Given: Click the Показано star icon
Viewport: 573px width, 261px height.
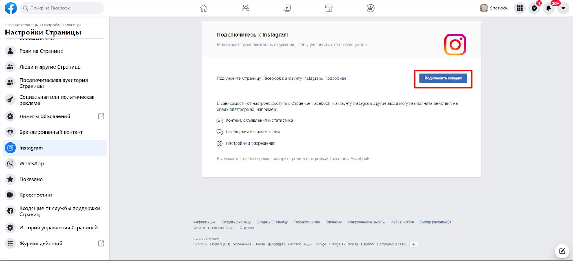Looking at the screenshot, I should (x=11, y=179).
